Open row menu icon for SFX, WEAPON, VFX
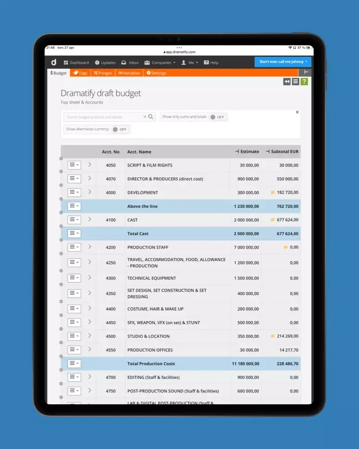Screen dimensions: 359x449 [x=74, y=322]
